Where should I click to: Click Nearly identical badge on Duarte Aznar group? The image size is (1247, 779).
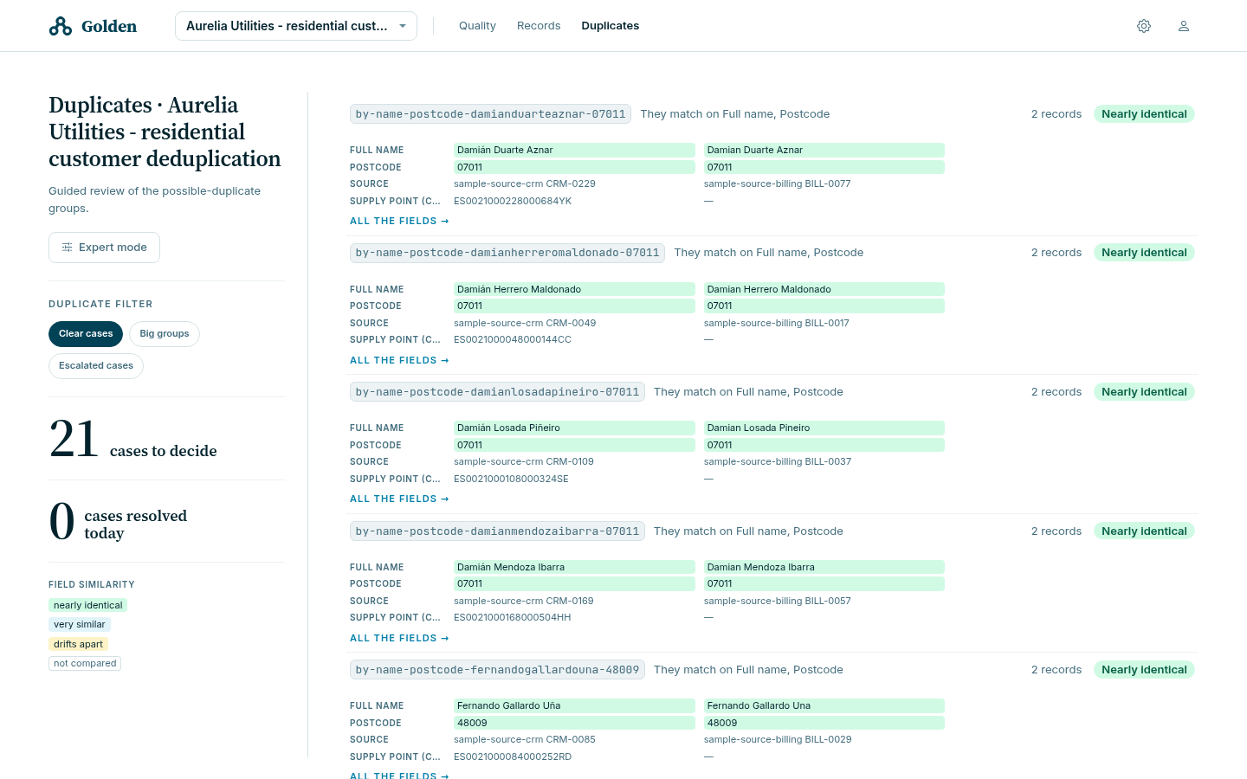tap(1144, 114)
